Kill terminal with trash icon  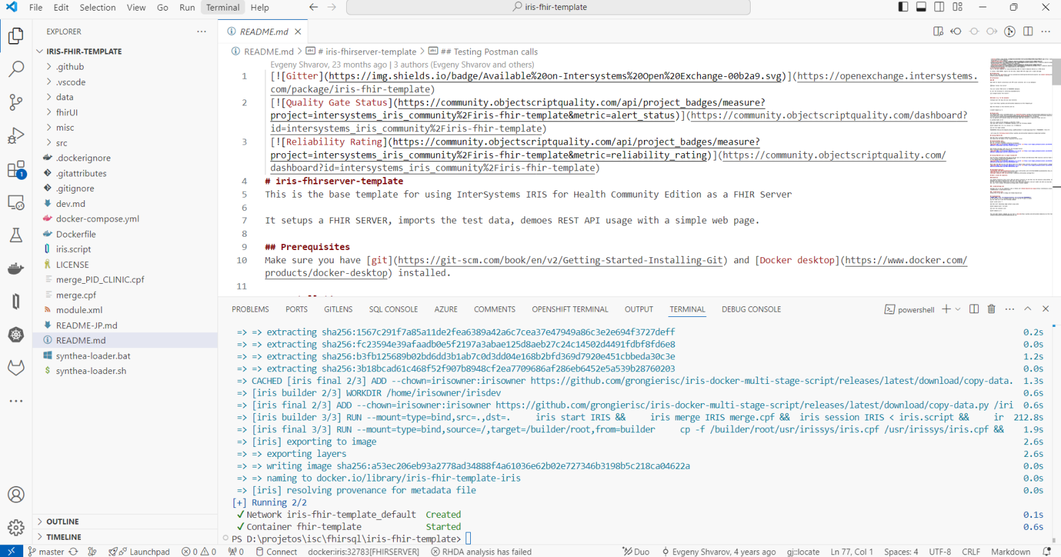point(991,309)
